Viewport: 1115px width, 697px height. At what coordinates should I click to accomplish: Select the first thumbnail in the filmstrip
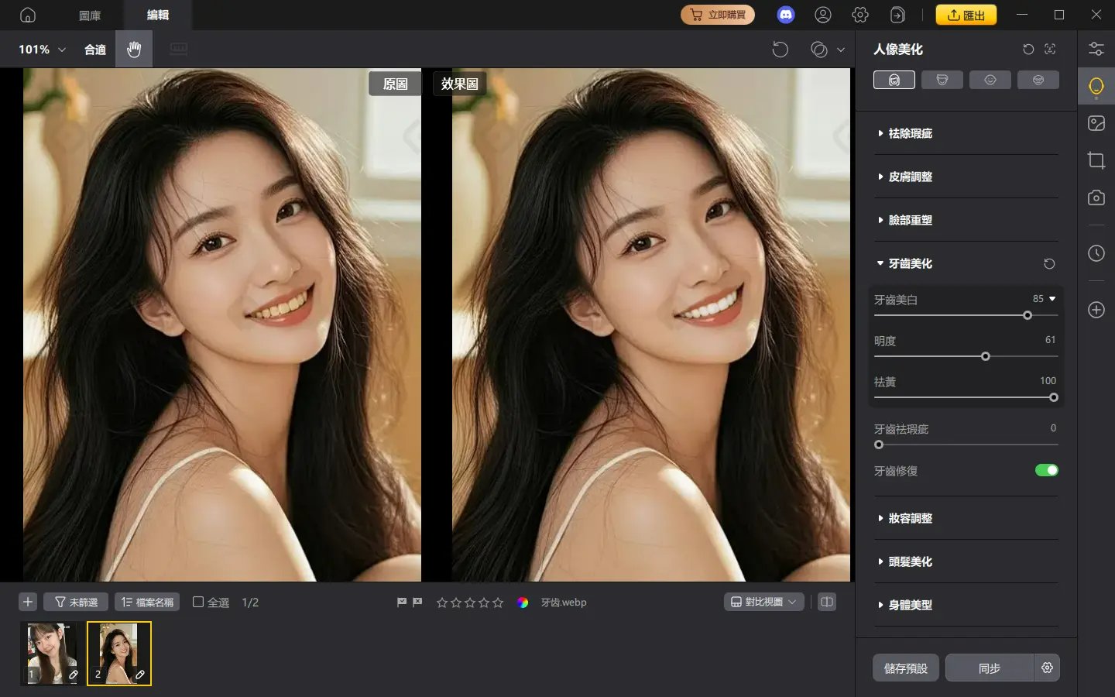52,653
